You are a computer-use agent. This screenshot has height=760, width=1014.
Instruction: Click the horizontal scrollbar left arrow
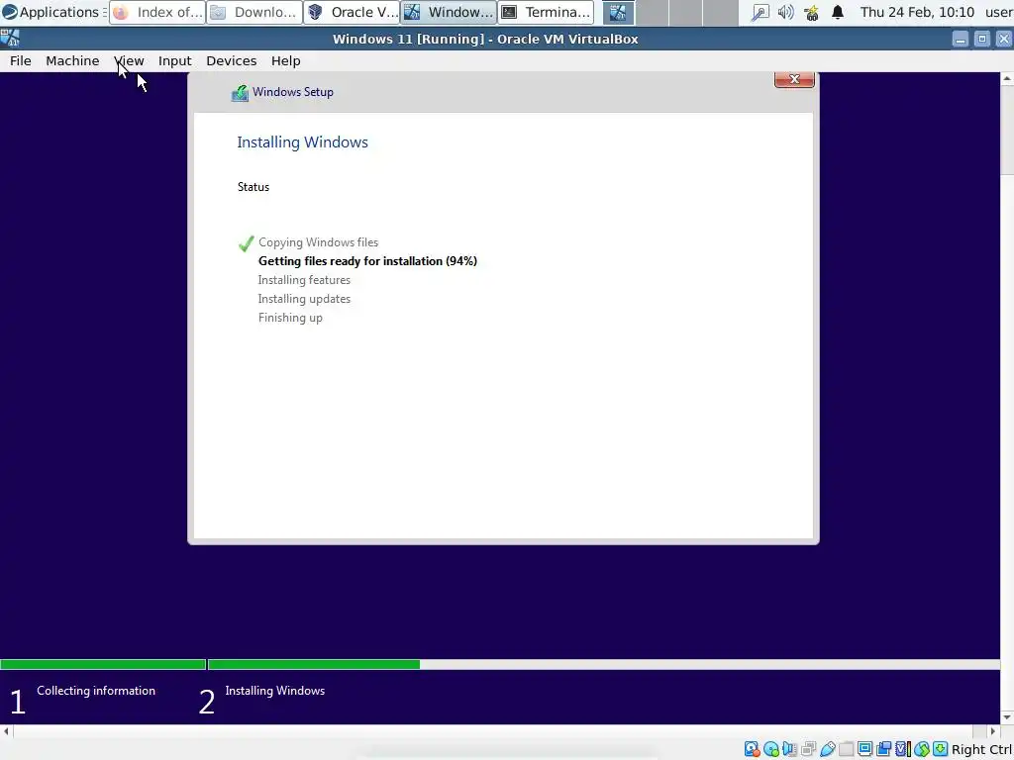7,731
